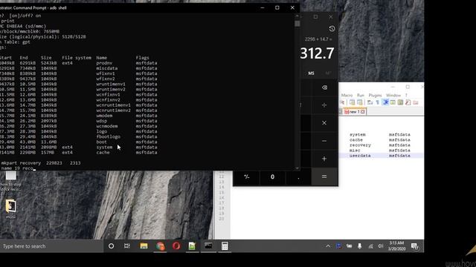Viewport: 476px width, 267px height.
Task: Open the Action Center notifications icon
Action: coord(415,246)
